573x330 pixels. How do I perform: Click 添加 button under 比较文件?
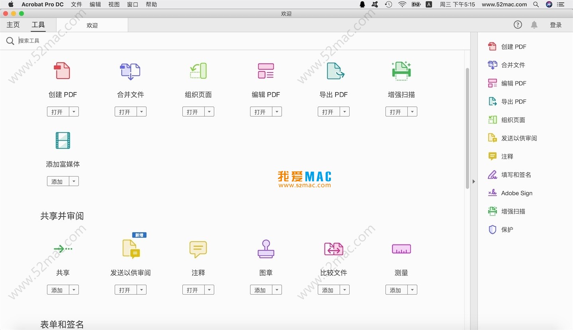(x=329, y=290)
